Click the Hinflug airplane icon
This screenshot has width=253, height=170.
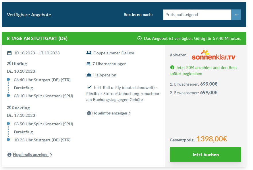point(9,64)
